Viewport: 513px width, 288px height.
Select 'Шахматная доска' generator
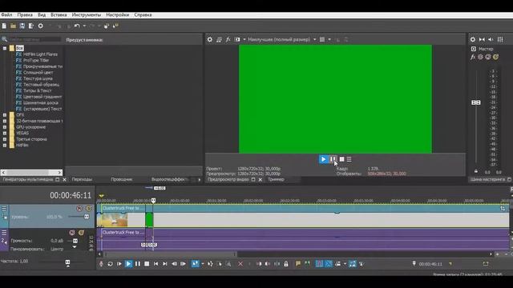pyautogui.click(x=41, y=103)
